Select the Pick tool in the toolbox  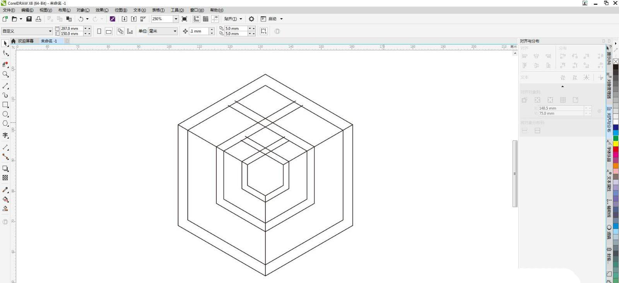point(5,43)
